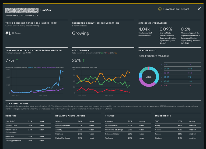Click the green up arrow beside 26%
The height and width of the screenshot is (149, 206).
click(x=83, y=60)
